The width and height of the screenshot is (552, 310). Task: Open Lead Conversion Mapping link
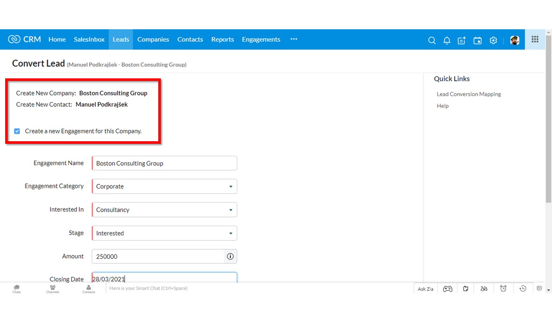coord(469,94)
